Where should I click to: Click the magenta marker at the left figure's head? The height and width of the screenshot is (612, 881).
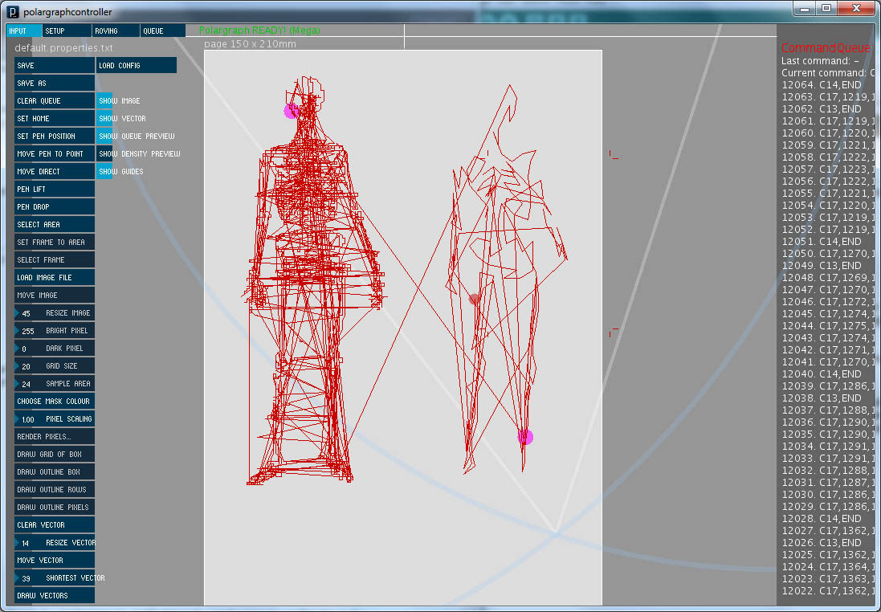pos(291,111)
